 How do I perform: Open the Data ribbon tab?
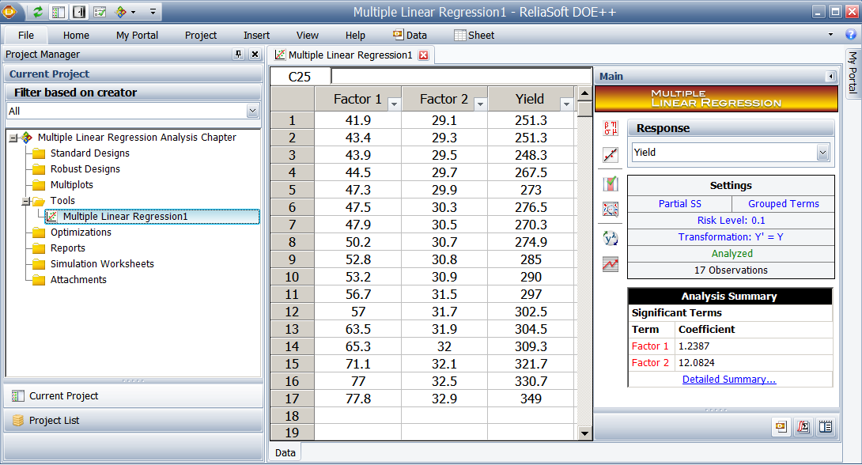[x=410, y=35]
